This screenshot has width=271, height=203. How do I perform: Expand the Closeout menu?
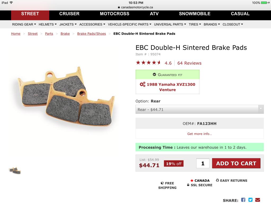click(x=233, y=24)
